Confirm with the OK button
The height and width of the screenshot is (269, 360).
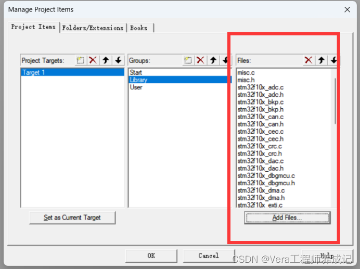pos(151,255)
